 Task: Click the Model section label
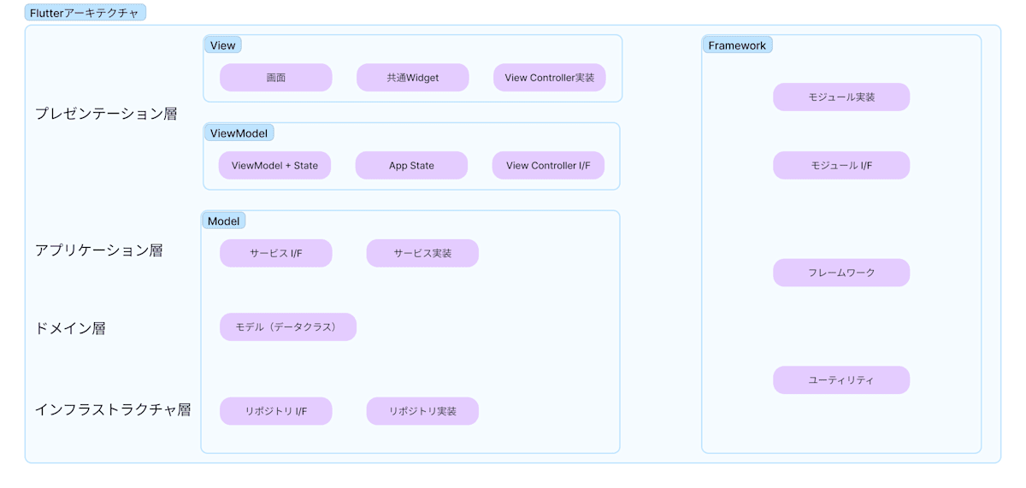tap(223, 220)
